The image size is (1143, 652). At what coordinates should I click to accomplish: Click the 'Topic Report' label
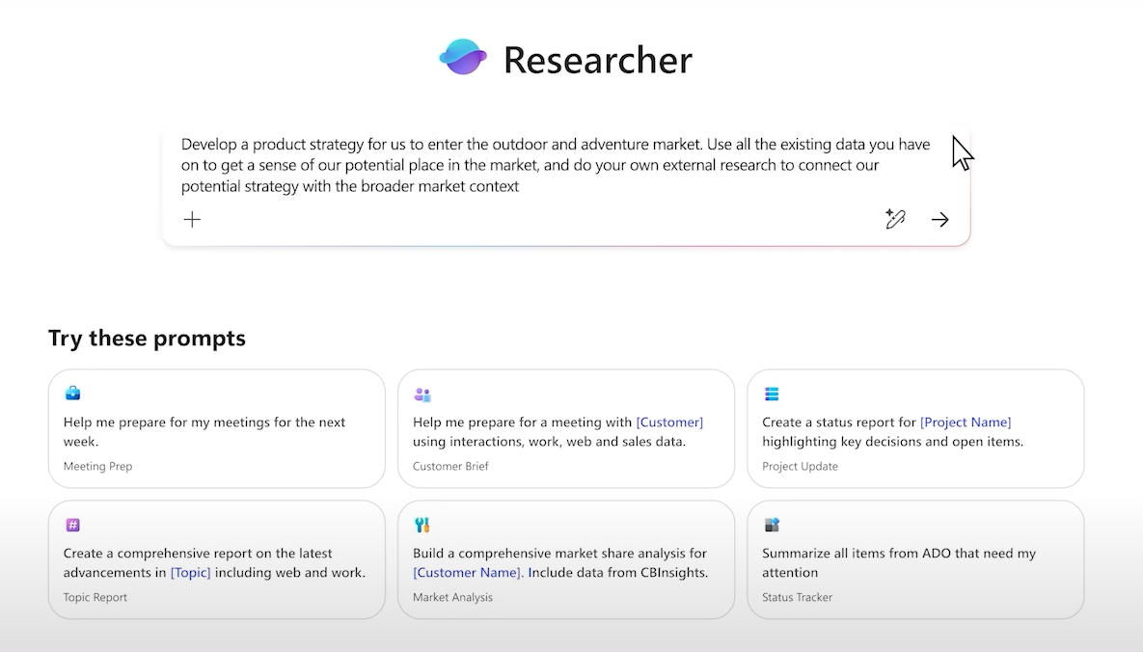[x=95, y=597]
